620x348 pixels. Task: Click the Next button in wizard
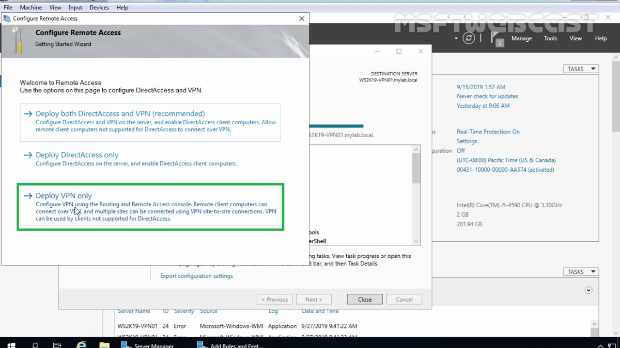pos(314,300)
